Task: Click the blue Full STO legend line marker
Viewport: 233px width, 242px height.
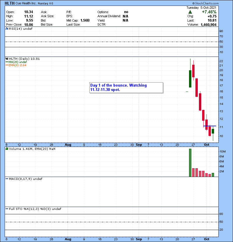Action: click(x=7, y=209)
